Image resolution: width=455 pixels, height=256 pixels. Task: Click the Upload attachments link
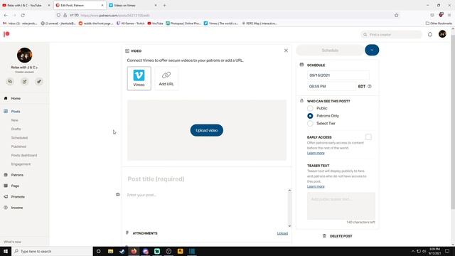(x=282, y=233)
